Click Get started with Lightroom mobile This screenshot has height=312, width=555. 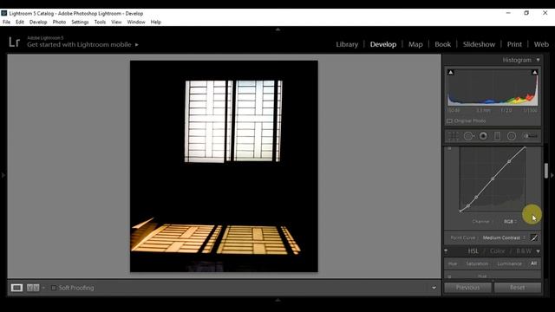(79, 44)
